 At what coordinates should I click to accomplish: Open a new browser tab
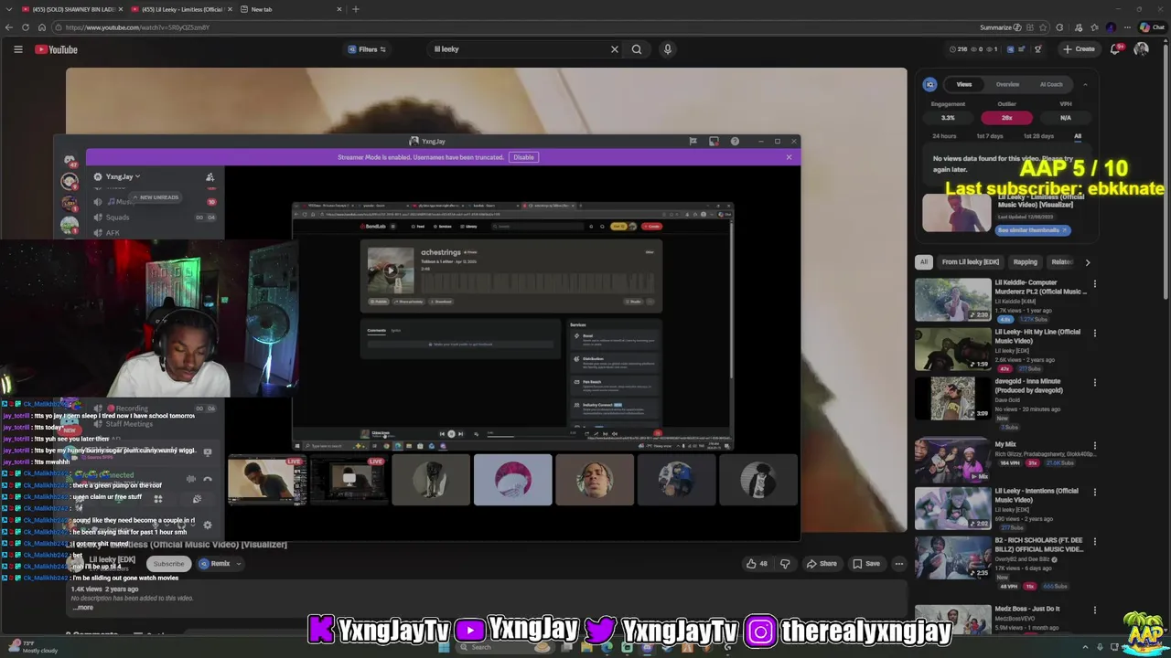pos(355,9)
